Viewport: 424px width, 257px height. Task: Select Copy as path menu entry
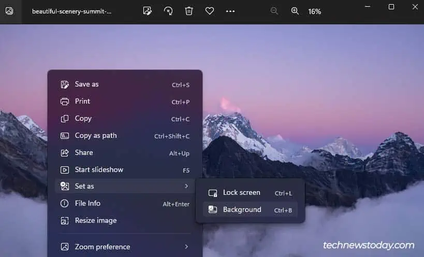coord(125,136)
